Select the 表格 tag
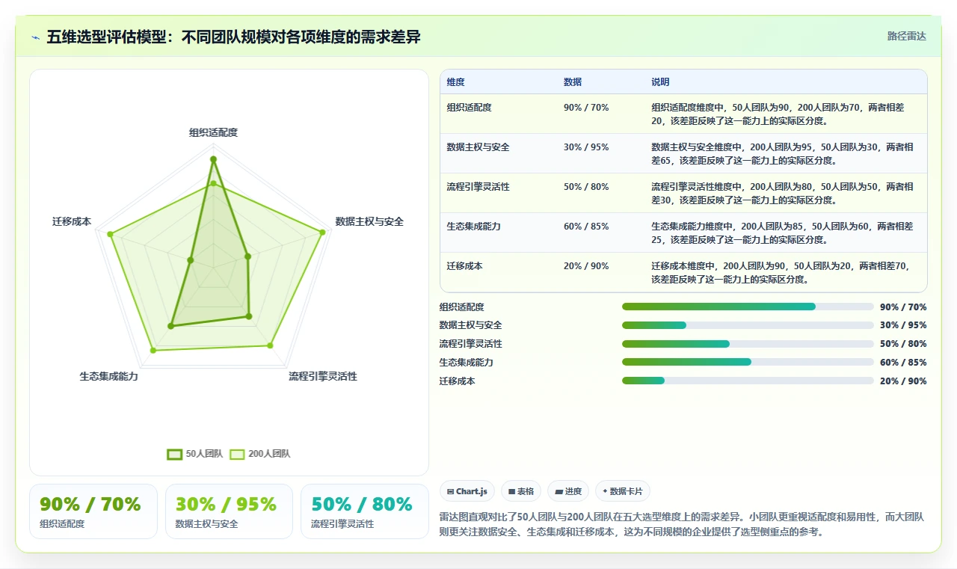This screenshot has height=569, width=957. pos(521,491)
